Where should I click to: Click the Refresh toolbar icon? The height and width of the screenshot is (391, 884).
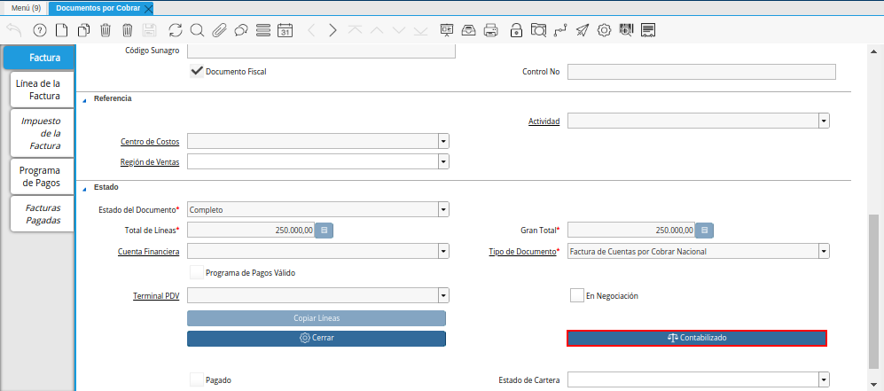click(175, 30)
